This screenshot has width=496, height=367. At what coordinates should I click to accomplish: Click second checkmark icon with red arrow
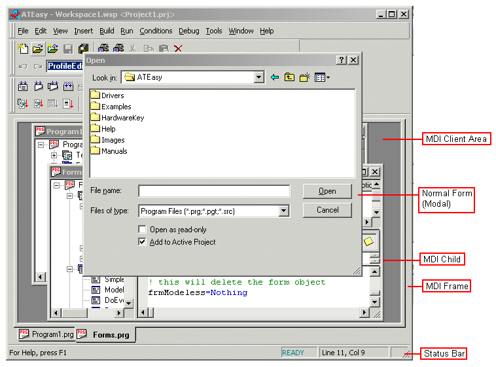click(38, 103)
